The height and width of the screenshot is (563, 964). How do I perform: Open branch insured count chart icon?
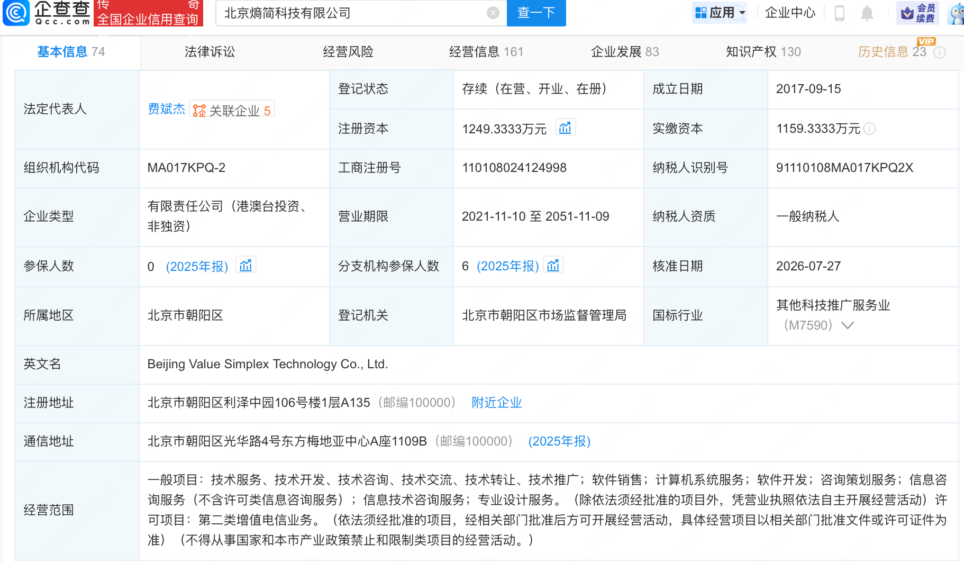pyautogui.click(x=553, y=265)
